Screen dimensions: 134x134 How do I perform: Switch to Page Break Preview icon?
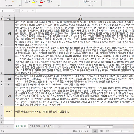click(107, 131)
